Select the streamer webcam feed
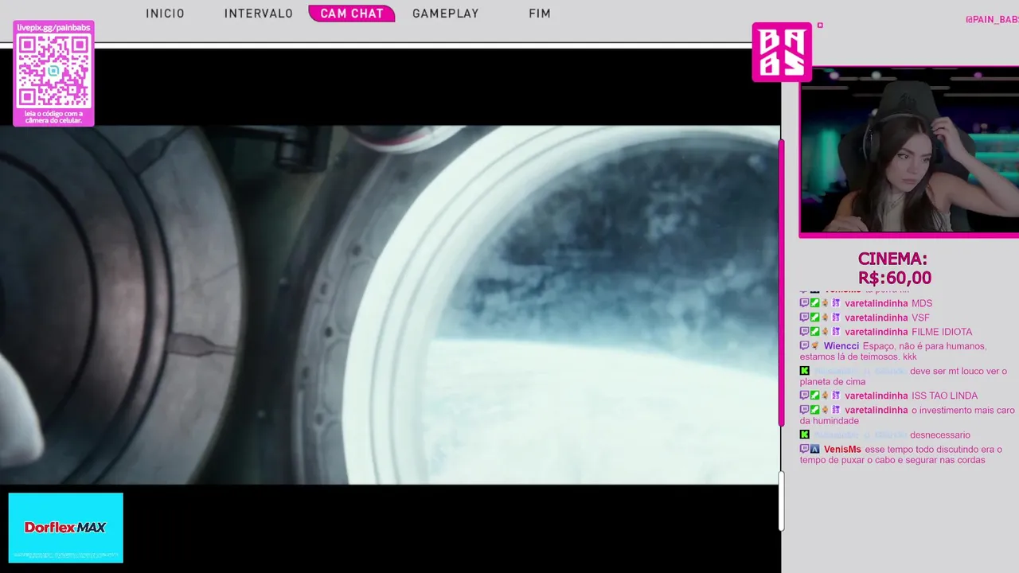Viewport: 1019px width, 573px height. [x=909, y=151]
